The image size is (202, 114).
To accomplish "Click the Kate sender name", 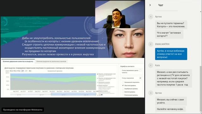I will click(x=157, y=66).
